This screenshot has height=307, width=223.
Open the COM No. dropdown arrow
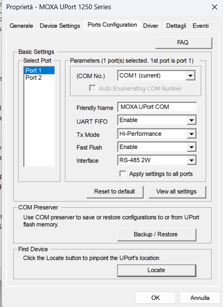[x=190, y=76]
